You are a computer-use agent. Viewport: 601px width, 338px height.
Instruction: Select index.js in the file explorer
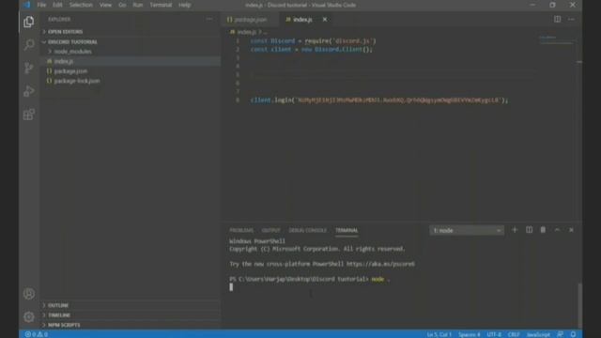pos(131,61)
